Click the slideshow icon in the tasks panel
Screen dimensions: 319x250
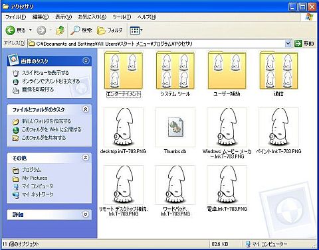tap(15, 73)
